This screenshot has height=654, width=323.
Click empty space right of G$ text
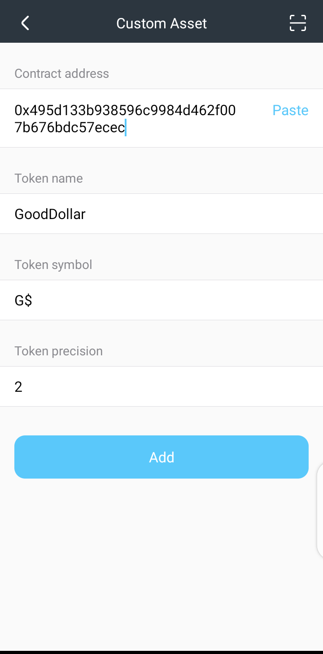coord(179,300)
